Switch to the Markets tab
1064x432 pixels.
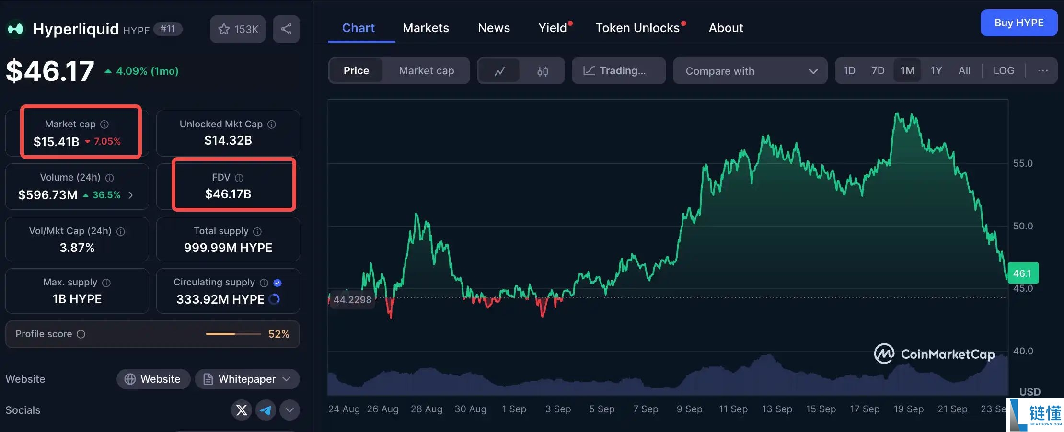tap(426, 28)
